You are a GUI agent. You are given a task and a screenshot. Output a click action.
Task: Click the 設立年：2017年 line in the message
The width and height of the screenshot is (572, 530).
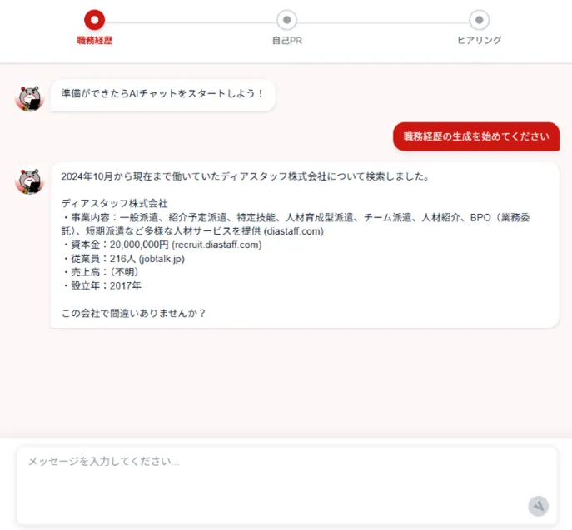(102, 286)
